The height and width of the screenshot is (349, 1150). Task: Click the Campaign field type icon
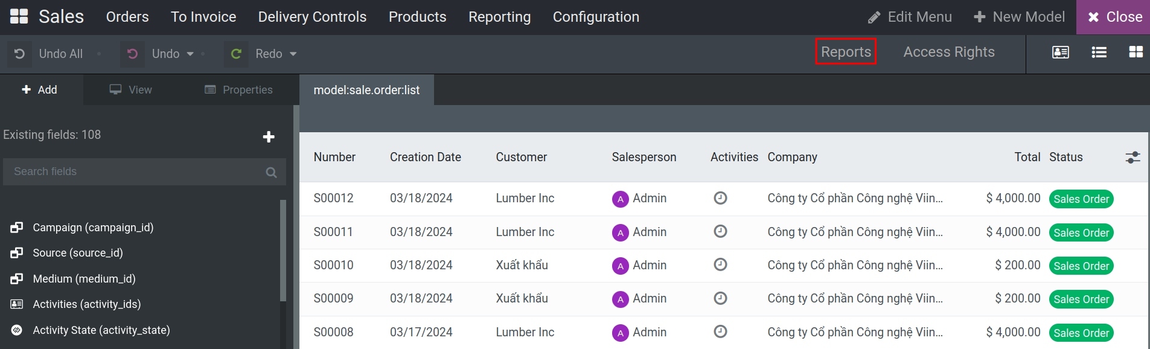[17, 228]
